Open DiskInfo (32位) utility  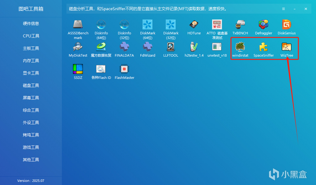click(124, 29)
